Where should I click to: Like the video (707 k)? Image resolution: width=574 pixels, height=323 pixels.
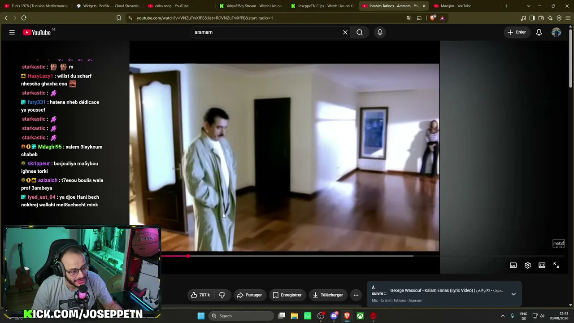(x=200, y=295)
